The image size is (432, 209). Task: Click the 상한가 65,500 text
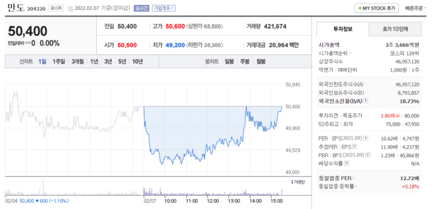point(205,26)
